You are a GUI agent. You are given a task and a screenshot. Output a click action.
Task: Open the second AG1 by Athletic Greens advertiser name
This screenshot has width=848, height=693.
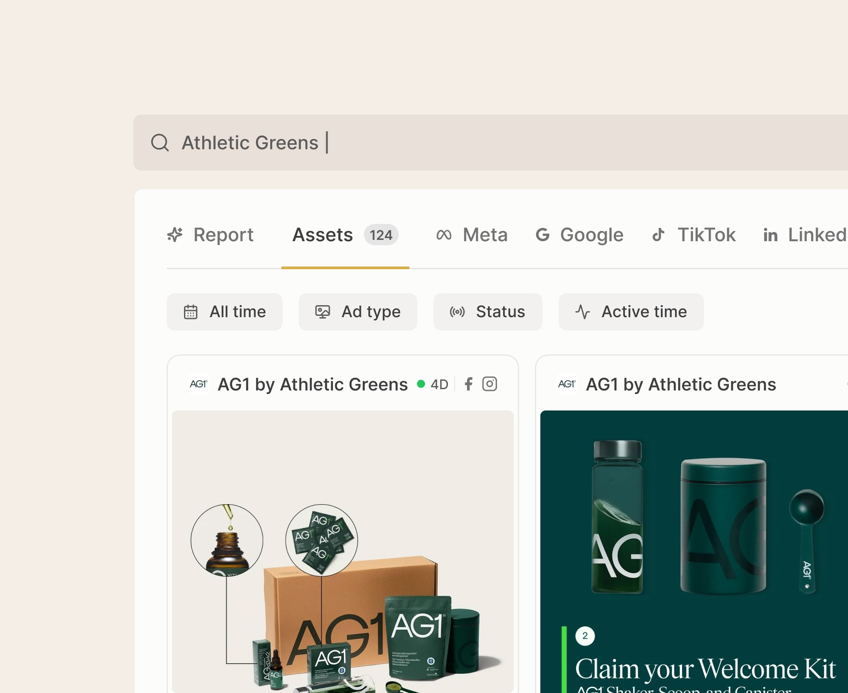681,385
